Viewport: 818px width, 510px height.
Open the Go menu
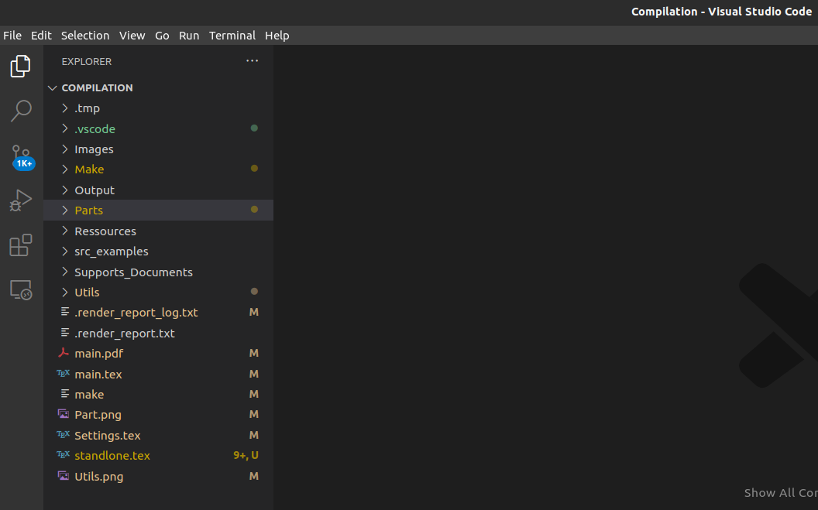162,36
